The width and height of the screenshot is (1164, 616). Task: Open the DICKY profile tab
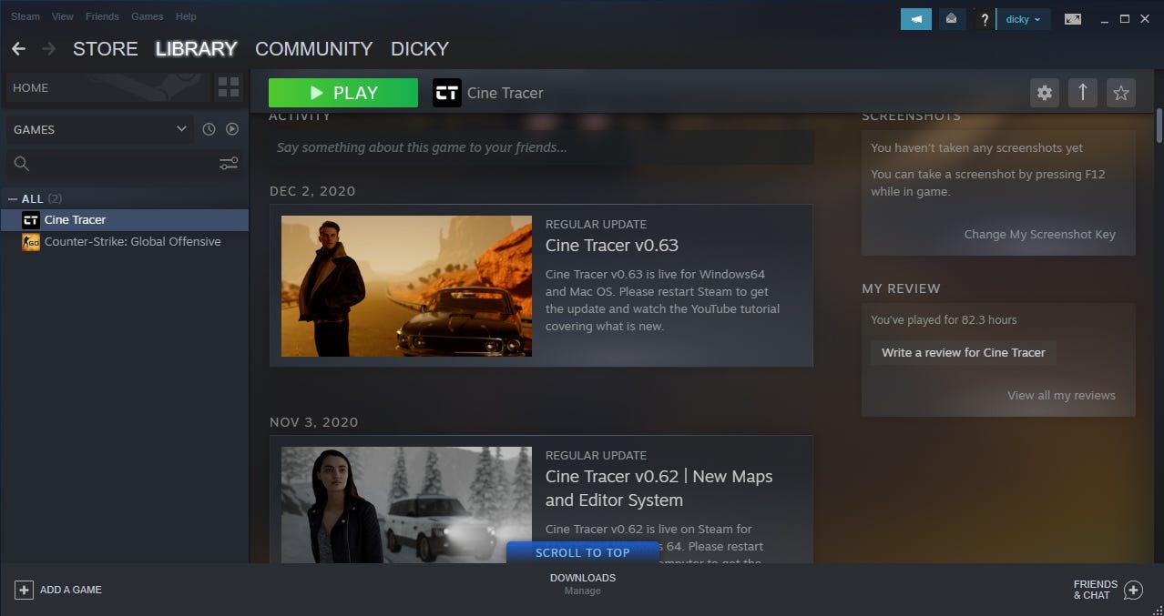[x=420, y=49]
